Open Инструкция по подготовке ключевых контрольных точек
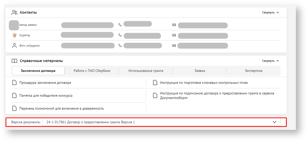This screenshot has width=308, height=142. pos(204,83)
